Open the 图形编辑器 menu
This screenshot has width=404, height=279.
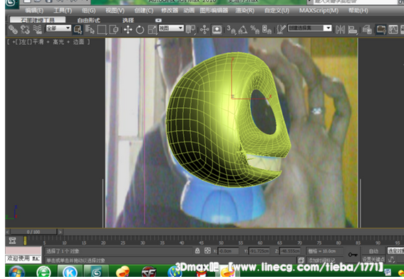214,11
